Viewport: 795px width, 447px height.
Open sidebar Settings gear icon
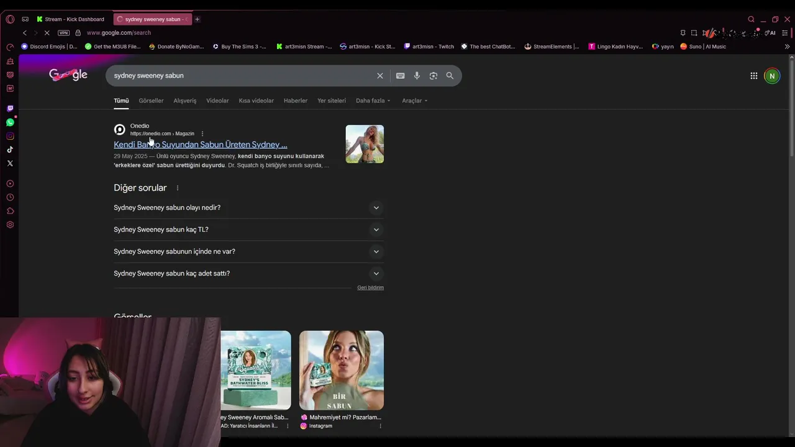pyautogui.click(x=10, y=225)
